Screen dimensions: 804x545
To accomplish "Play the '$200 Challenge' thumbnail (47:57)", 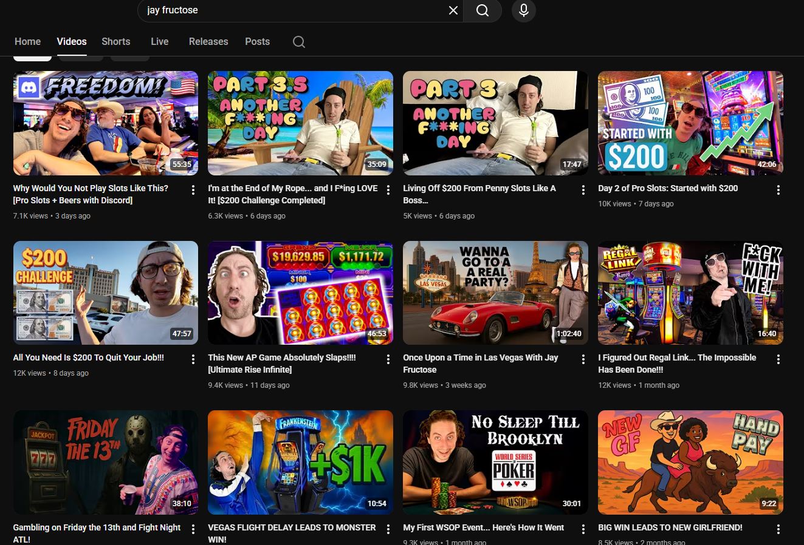I will [106, 293].
